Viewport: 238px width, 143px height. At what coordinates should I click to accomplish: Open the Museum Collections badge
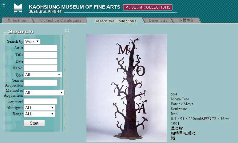pyautogui.click(x=148, y=7)
